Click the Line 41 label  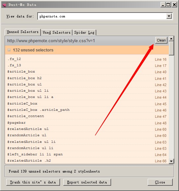pos(161,79)
